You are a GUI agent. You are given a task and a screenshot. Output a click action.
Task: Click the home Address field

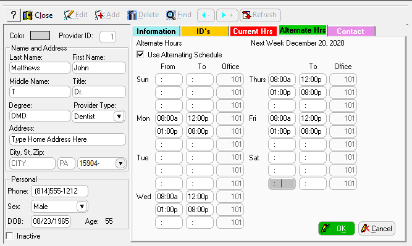67,139
